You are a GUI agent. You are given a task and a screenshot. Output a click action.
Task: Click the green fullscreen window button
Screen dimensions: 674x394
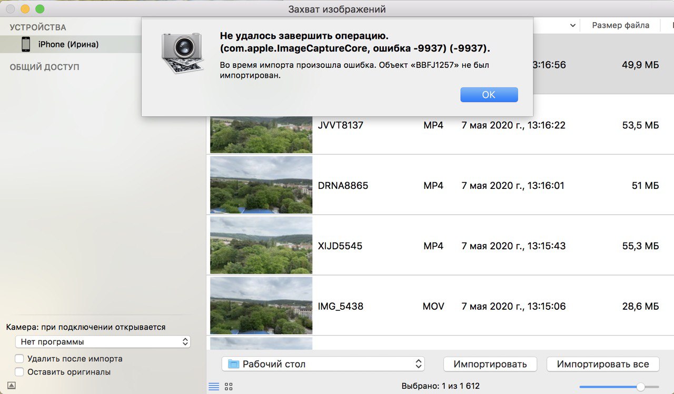click(40, 9)
